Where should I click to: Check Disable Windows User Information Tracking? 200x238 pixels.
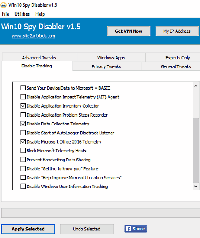(23, 187)
